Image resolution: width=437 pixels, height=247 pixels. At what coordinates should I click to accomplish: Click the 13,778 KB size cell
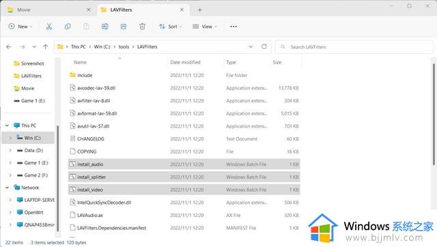[288, 88]
